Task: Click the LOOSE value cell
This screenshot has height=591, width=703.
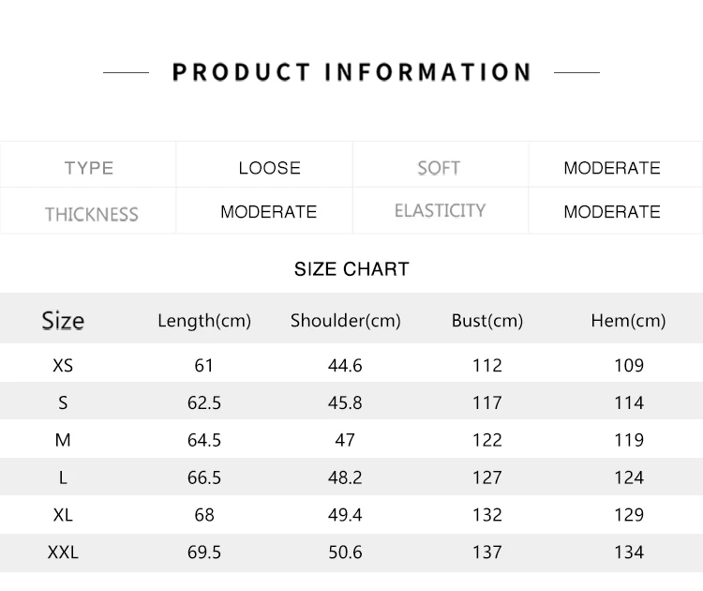Action: (x=264, y=165)
